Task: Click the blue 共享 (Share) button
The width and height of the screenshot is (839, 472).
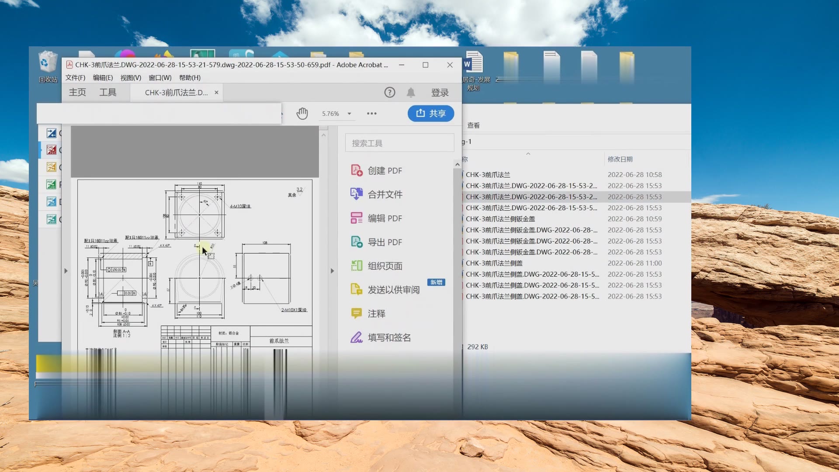Action: point(431,114)
